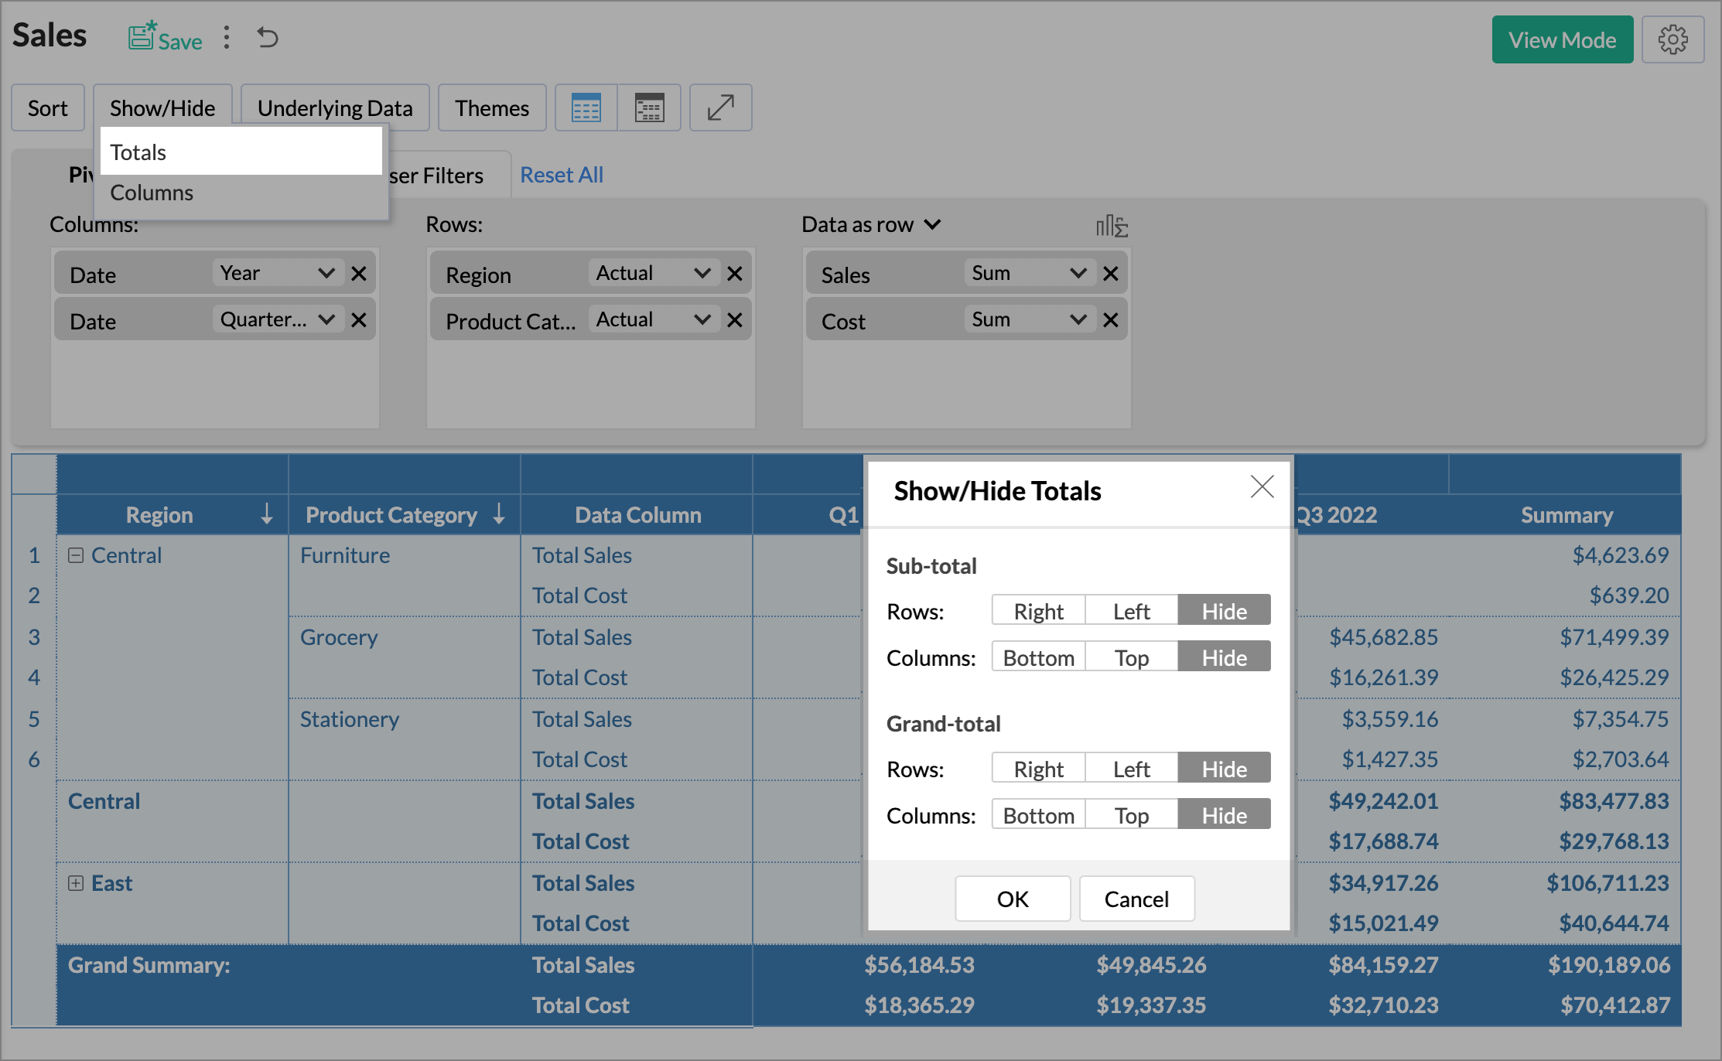
Task: Click the Reset All link
Action: [x=562, y=175]
